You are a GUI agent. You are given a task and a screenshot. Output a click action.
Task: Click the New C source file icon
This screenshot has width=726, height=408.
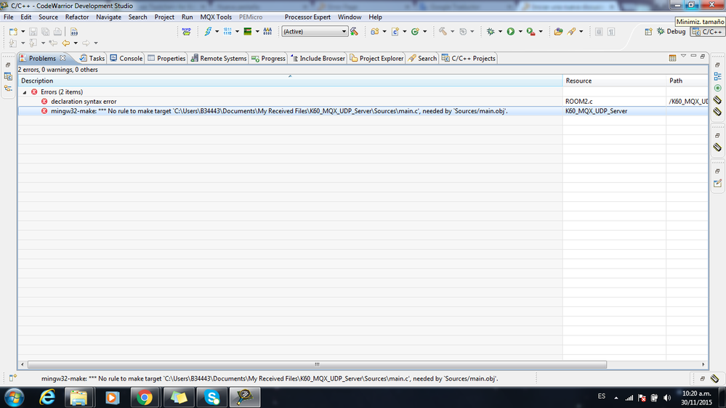click(x=395, y=31)
